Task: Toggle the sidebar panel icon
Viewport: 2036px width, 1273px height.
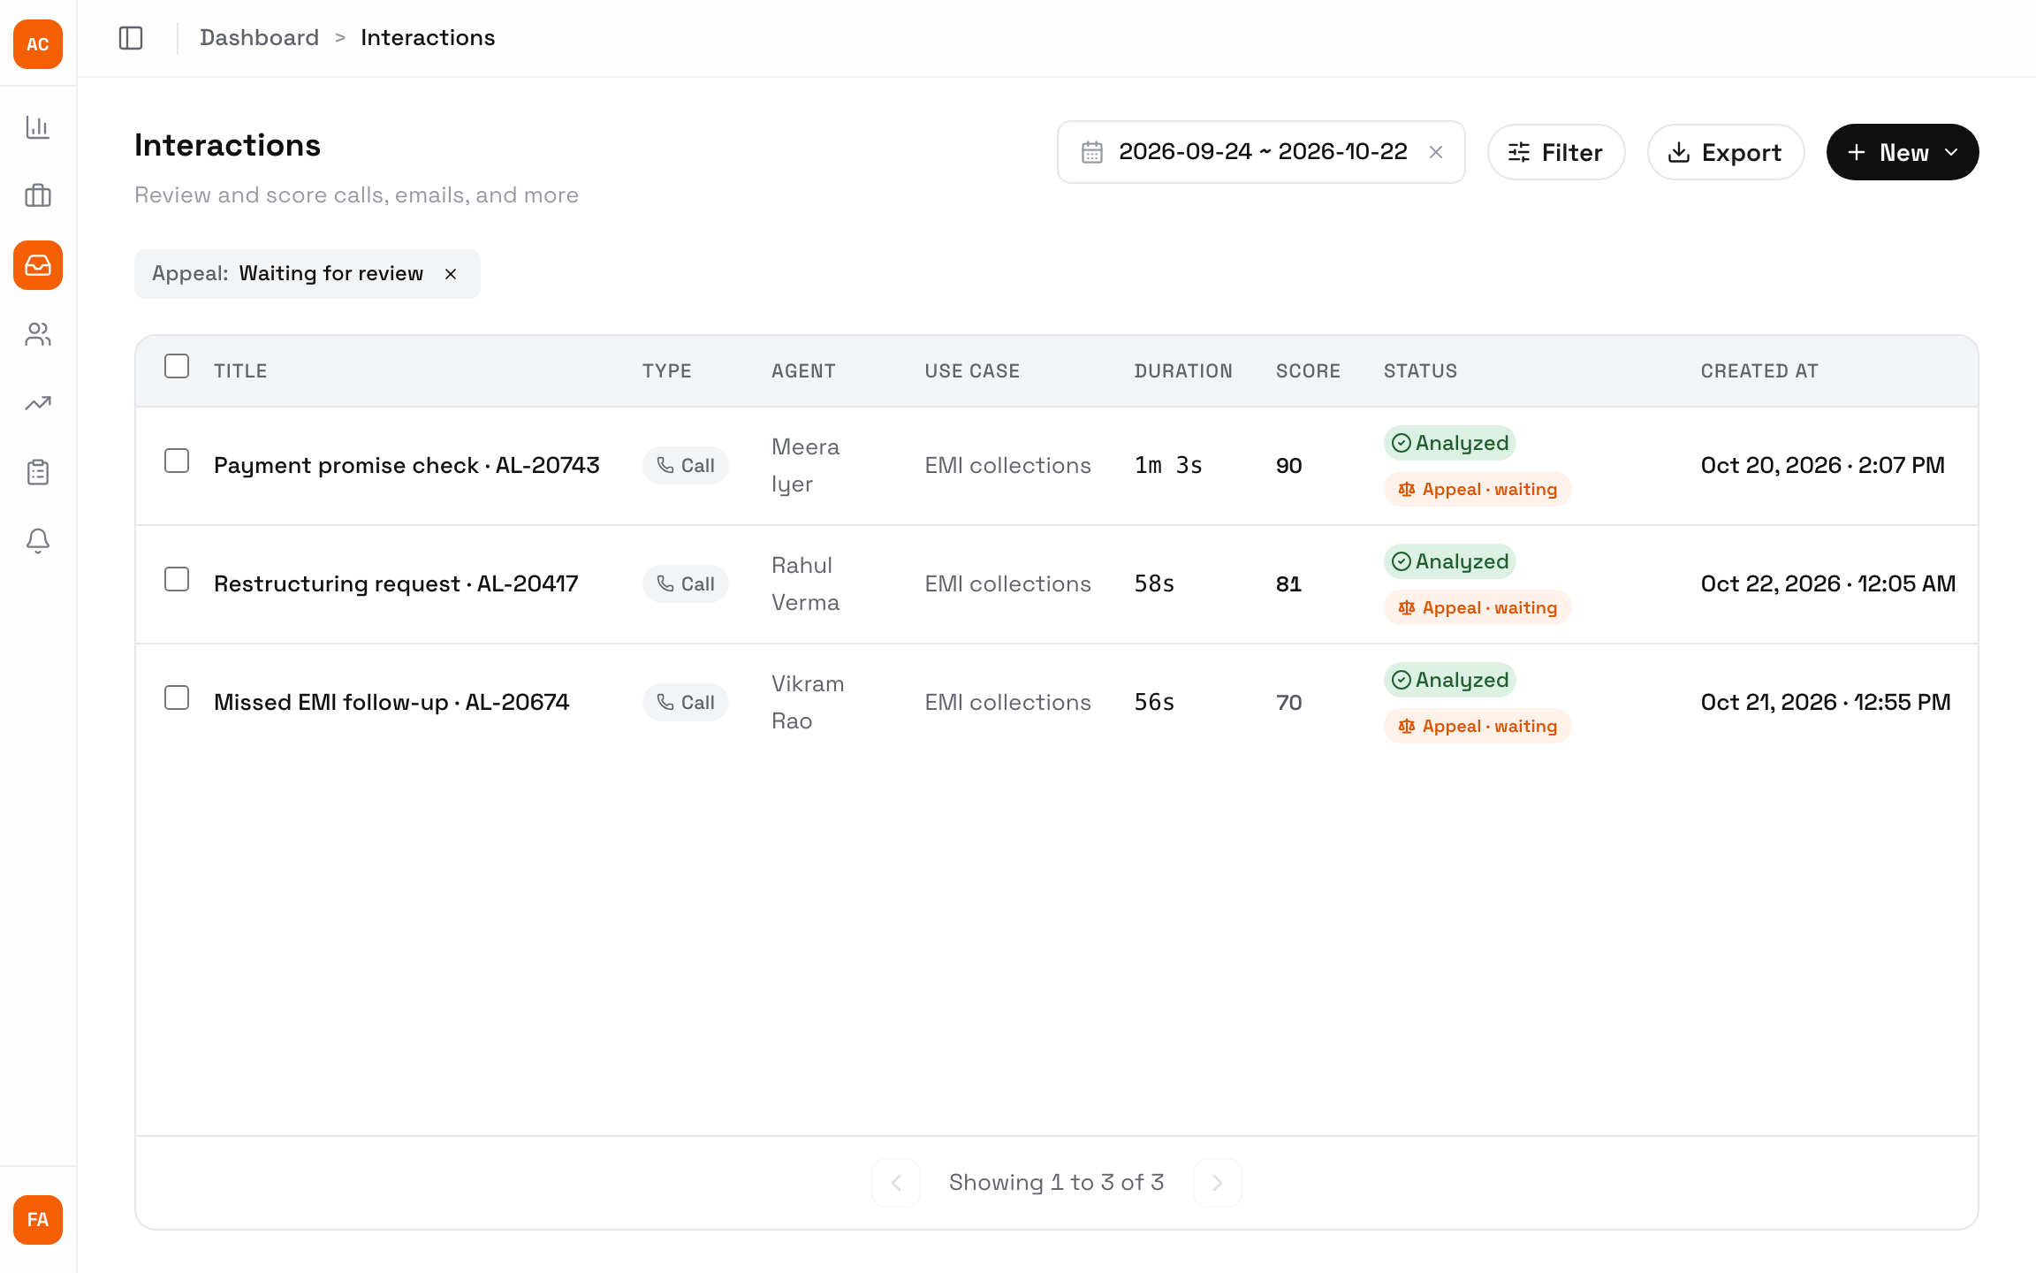Action: 131,38
